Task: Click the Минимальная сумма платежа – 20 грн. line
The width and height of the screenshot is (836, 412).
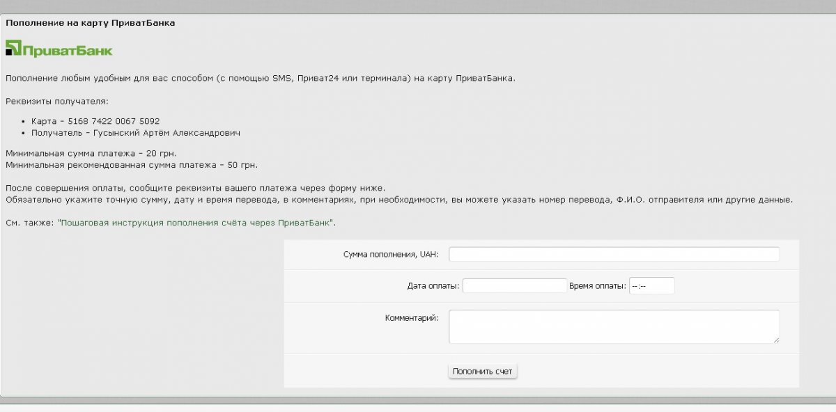Action: point(91,153)
